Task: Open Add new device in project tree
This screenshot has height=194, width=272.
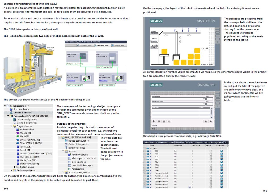Action: pyautogui.click(x=21, y=109)
